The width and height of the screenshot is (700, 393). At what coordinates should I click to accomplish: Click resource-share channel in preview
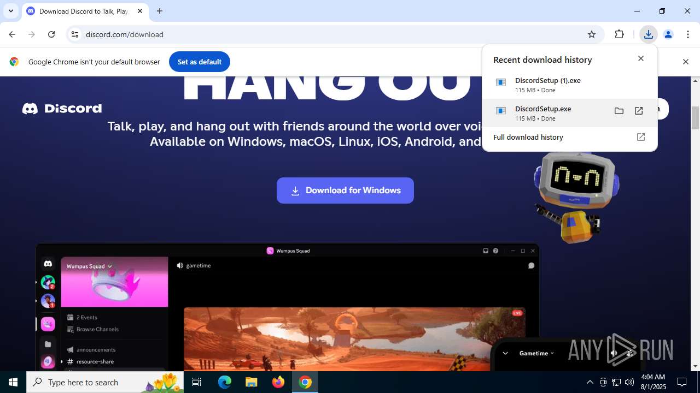click(x=90, y=361)
